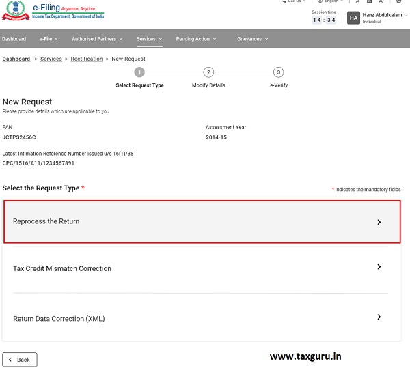410x368 pixels.
Task: Open the Grievances menu
Action: coord(253,39)
